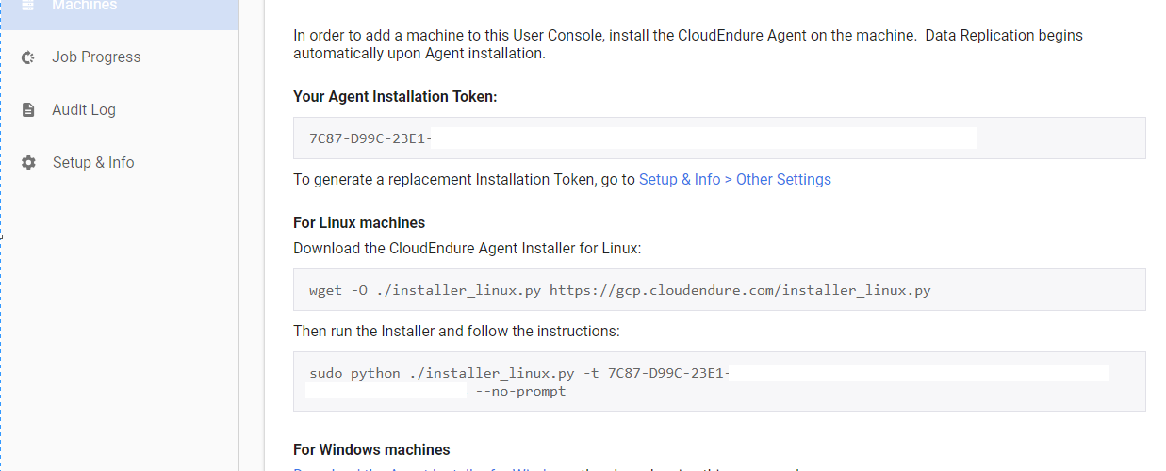
Task: Click the 'For Linux machines' heading
Action: [359, 223]
